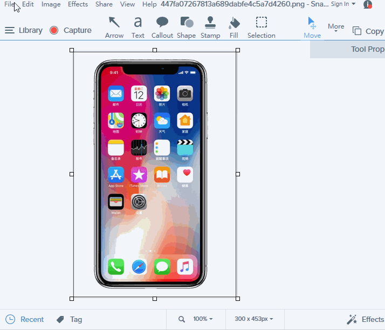This screenshot has width=385, height=330.
Task: Click the Music icon in phone dock
Action: pos(185,267)
